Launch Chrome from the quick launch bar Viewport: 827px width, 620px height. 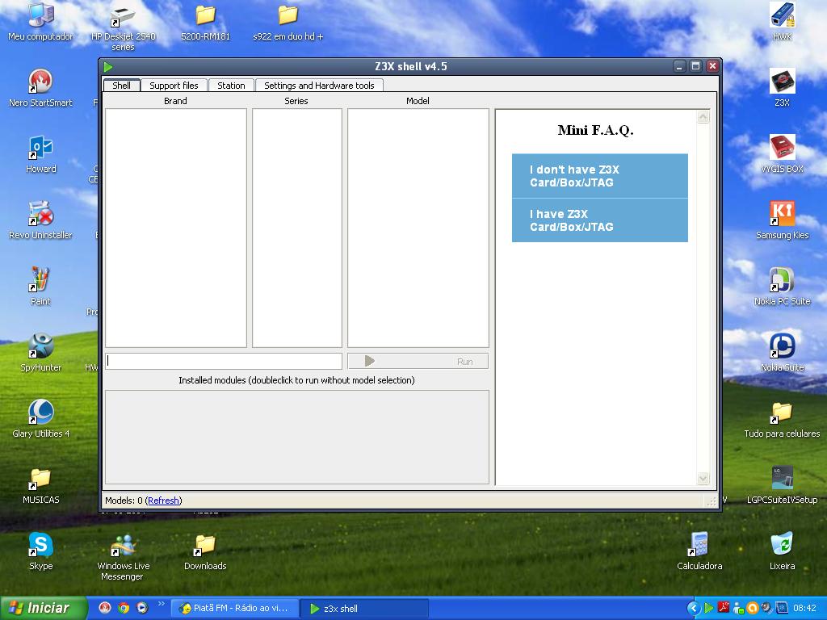point(124,608)
